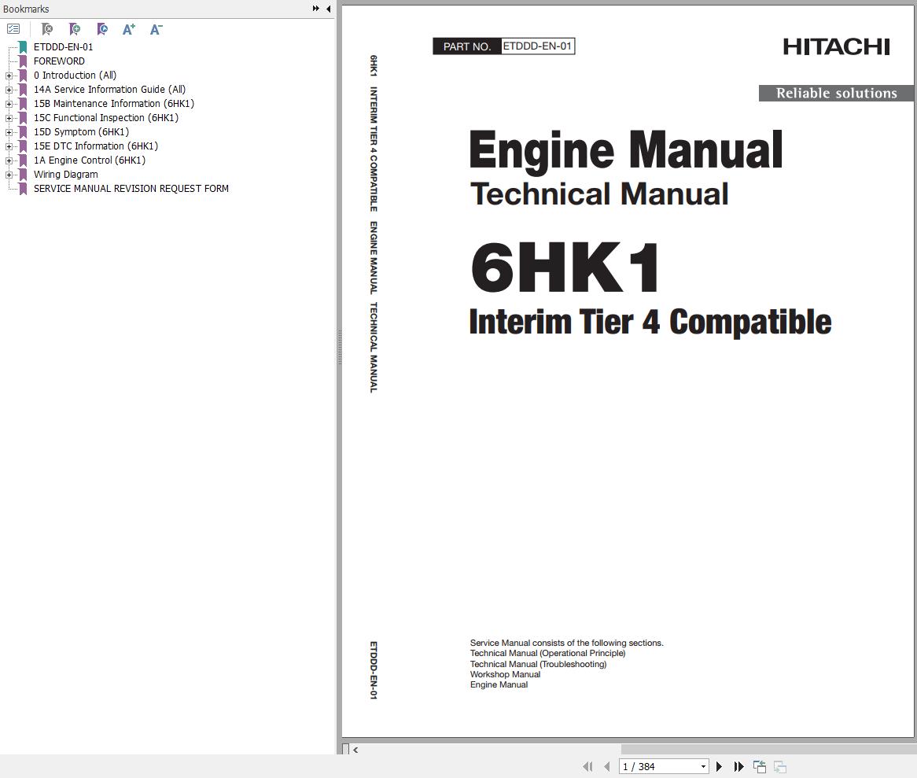Click the previous view icon
The width and height of the screenshot is (917, 778).
[x=760, y=766]
